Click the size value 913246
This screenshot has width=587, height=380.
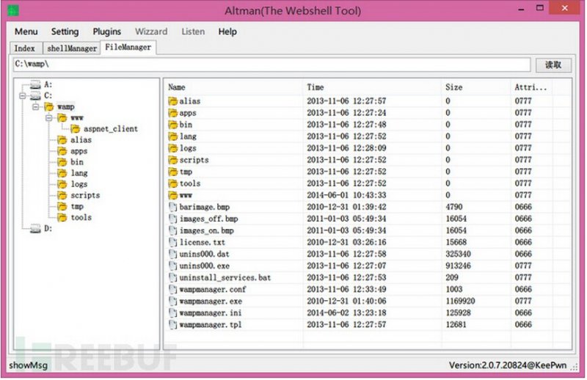(x=458, y=266)
